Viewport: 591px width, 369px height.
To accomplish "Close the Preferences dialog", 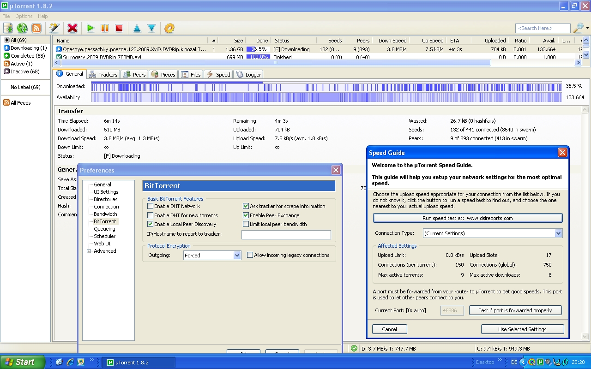I will click(336, 170).
